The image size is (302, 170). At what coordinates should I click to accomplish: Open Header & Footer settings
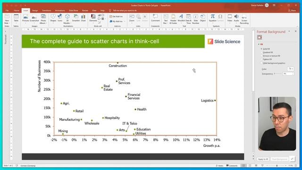173,19
